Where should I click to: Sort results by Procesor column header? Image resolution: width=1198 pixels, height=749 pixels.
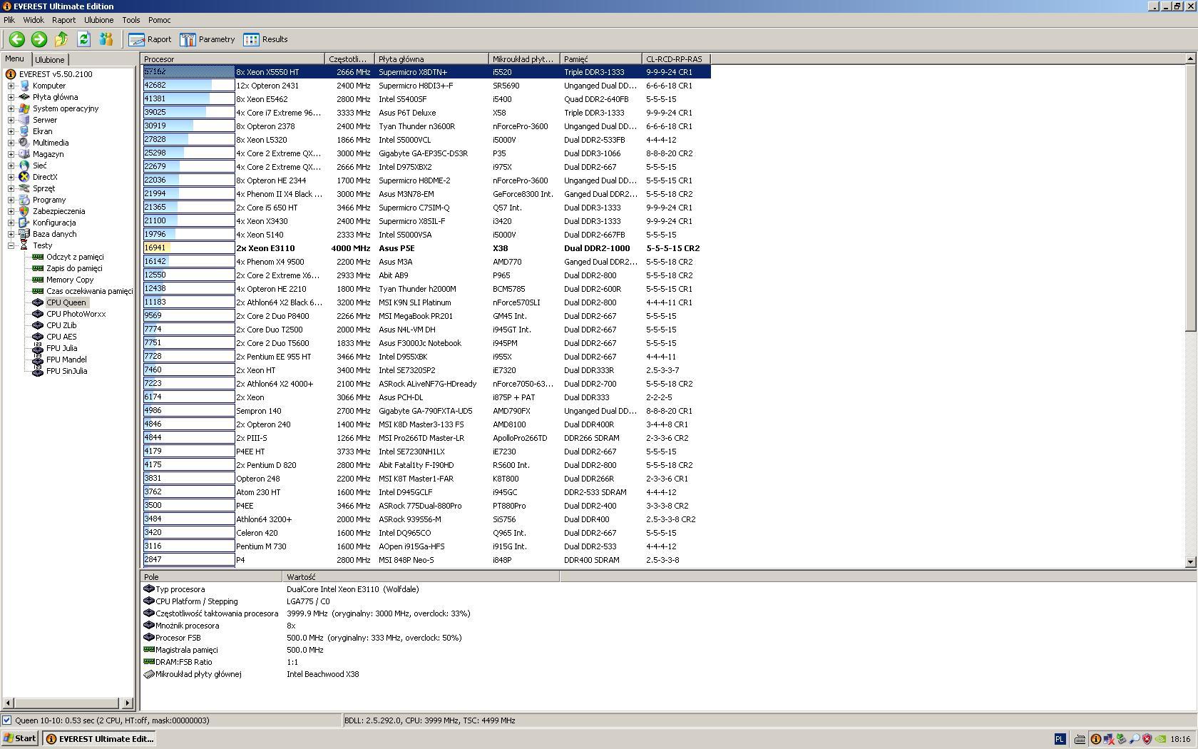point(232,59)
